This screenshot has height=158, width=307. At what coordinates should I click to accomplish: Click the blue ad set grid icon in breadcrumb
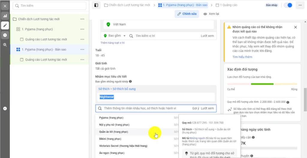click(160, 5)
